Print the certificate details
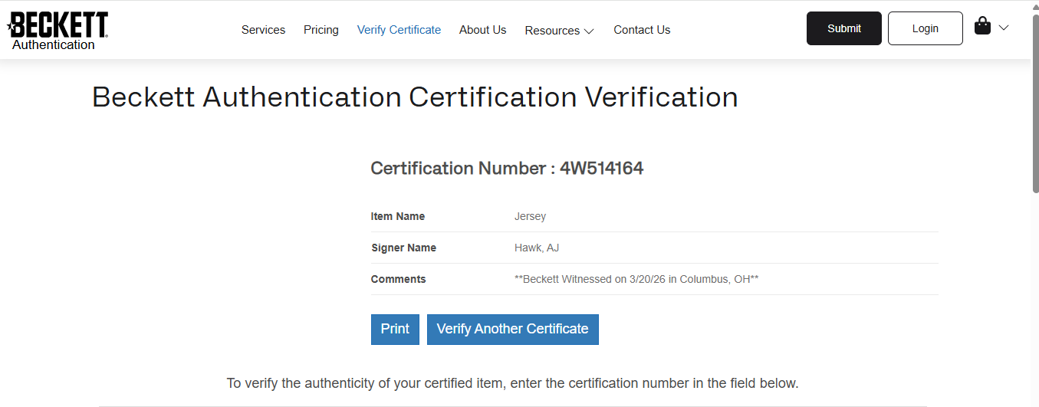Screen dimensions: 1039x407 click(x=395, y=329)
